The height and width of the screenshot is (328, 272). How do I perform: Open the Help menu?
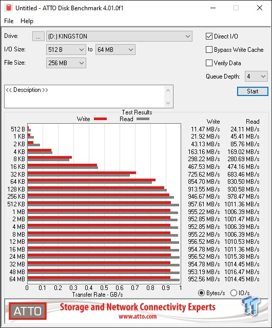coord(27,21)
